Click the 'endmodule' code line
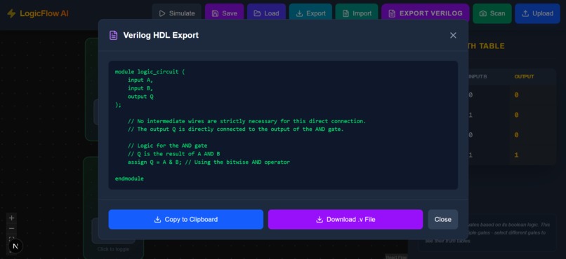The image size is (566, 259). pos(129,178)
